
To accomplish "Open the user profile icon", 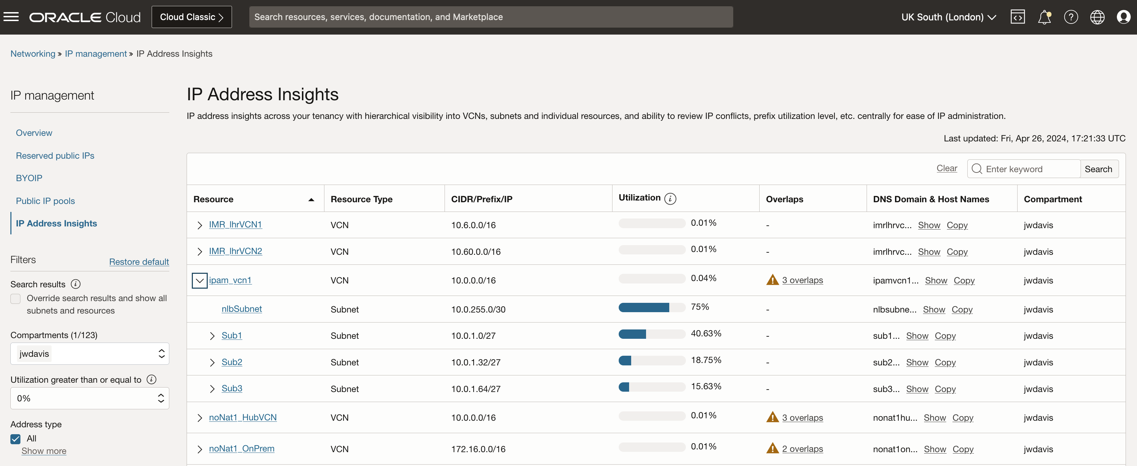I will click(1124, 17).
